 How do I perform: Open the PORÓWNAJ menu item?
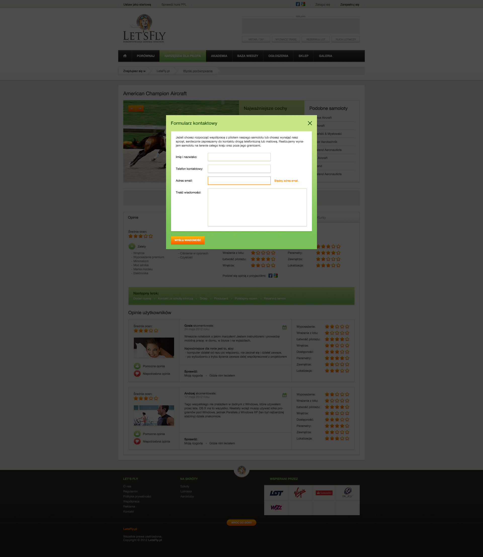[x=146, y=56]
